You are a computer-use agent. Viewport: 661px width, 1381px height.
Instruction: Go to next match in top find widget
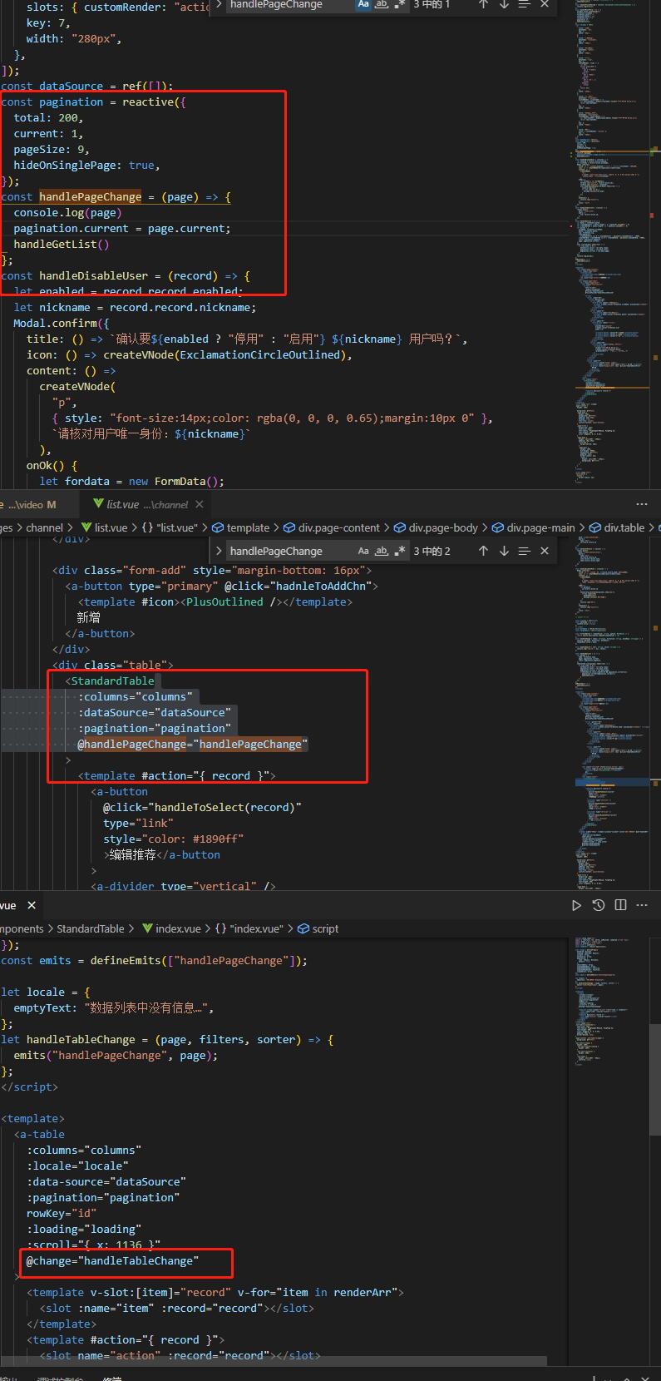[x=504, y=4]
